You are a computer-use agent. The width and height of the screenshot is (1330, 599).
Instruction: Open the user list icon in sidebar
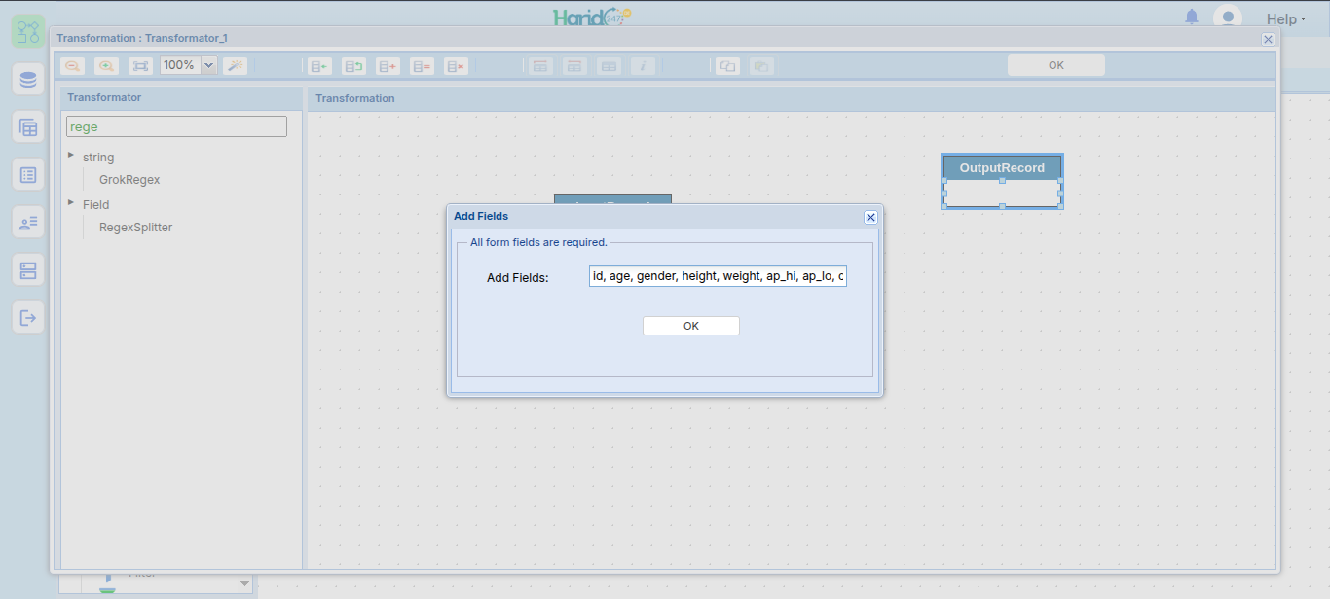(28, 223)
